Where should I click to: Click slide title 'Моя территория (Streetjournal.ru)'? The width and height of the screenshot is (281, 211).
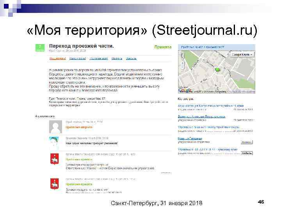(x=142, y=30)
